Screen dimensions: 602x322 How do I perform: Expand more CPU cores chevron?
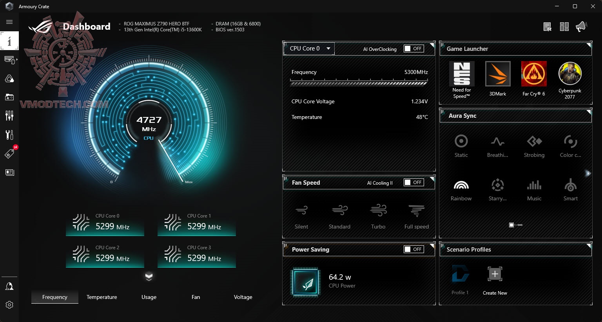[149, 277]
